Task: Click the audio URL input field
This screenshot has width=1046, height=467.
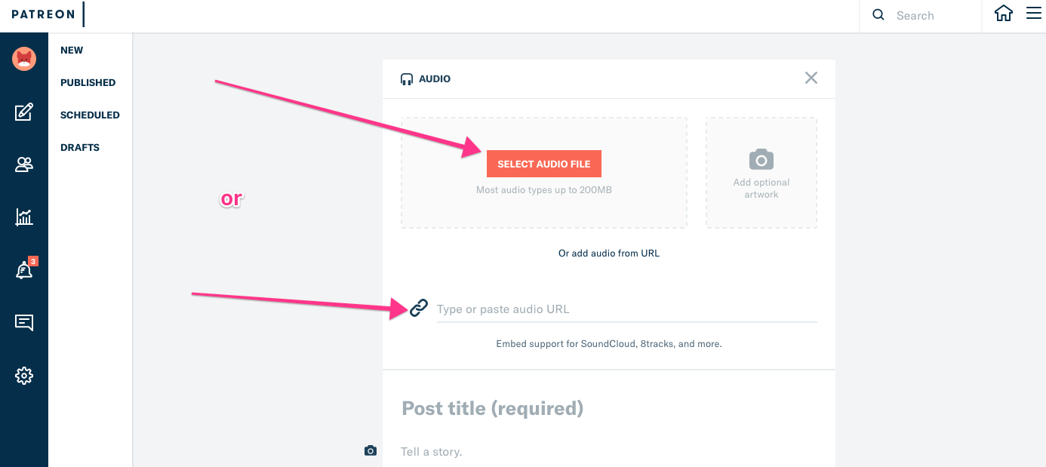Action: tap(626, 309)
